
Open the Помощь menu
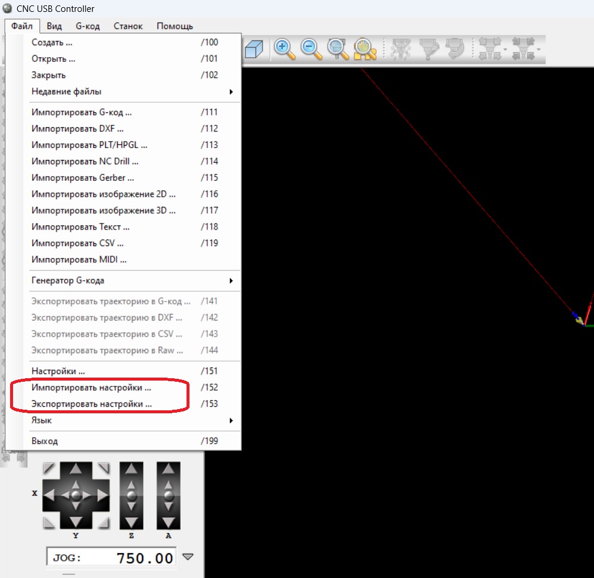175,26
